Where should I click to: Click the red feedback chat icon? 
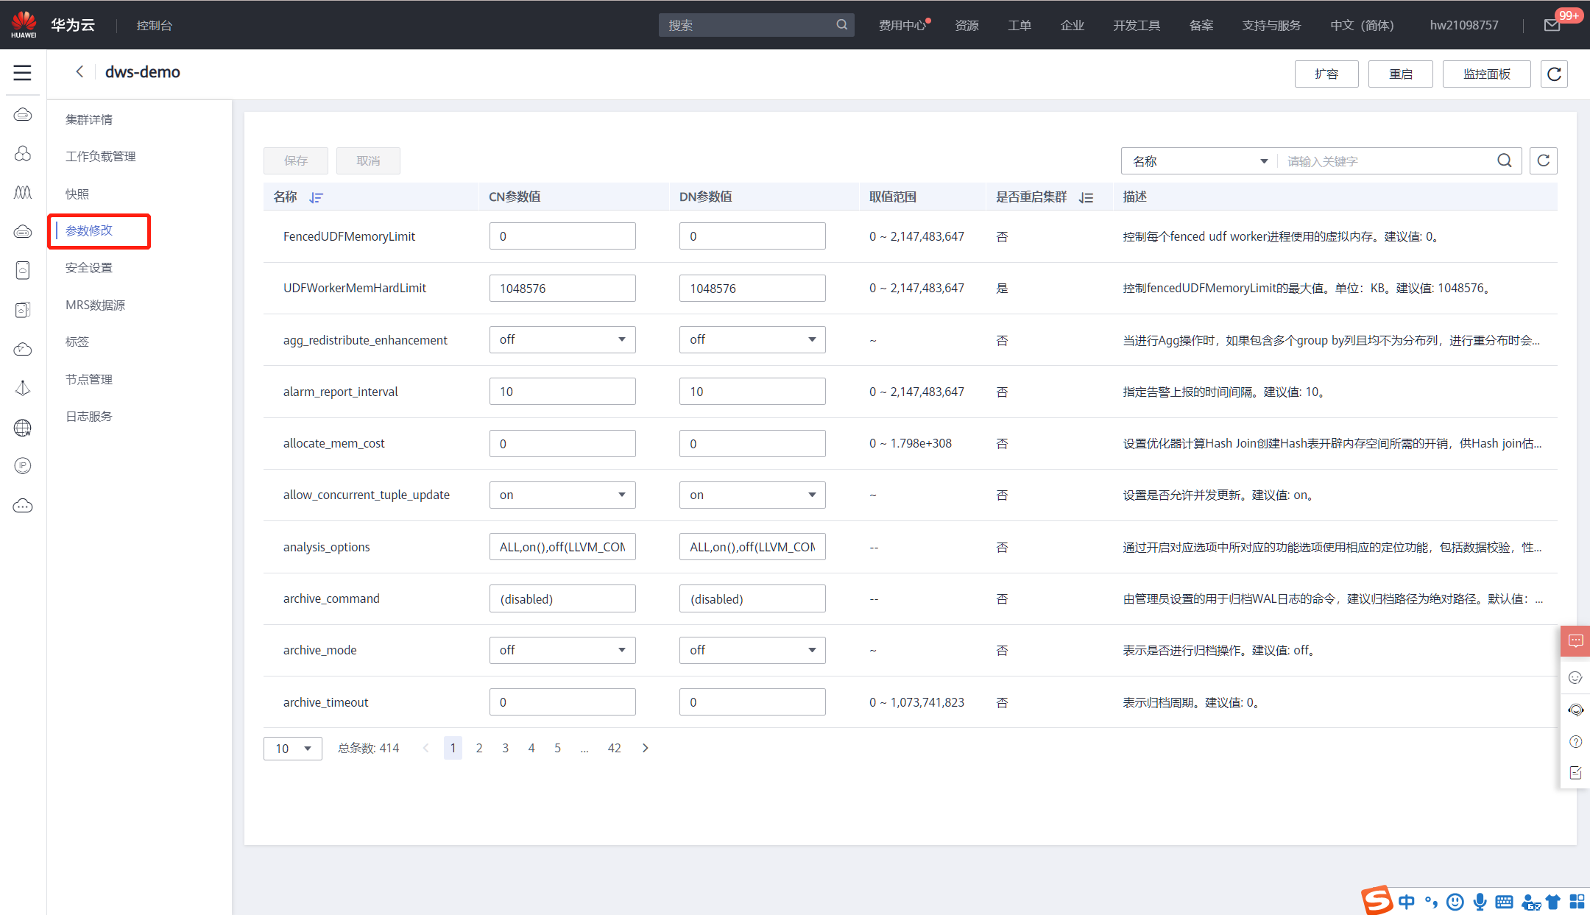pyautogui.click(x=1575, y=641)
